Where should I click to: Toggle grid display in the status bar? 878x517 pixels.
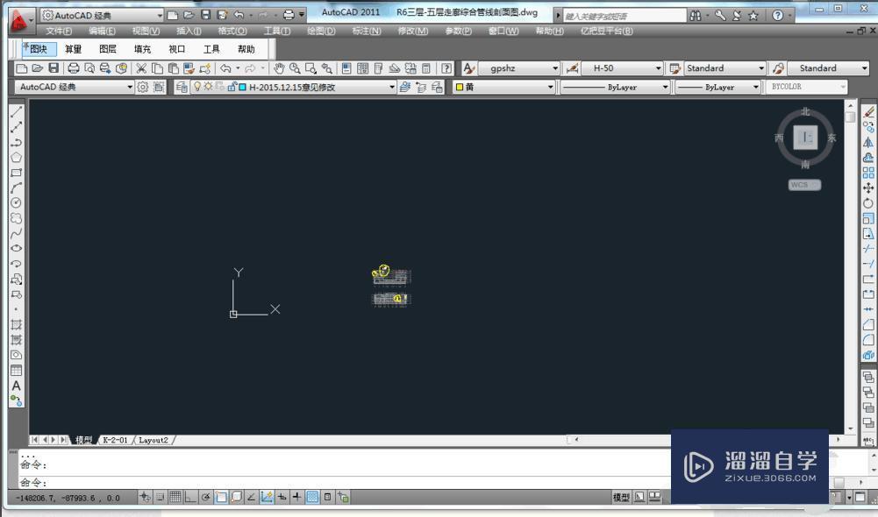pyautogui.click(x=174, y=497)
